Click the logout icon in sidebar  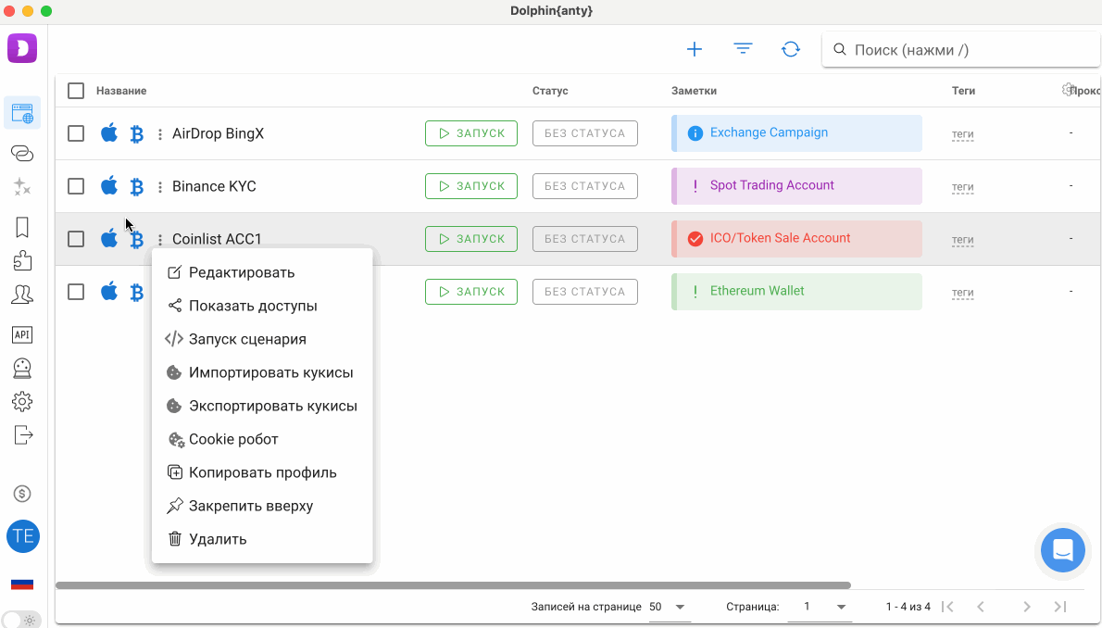tap(22, 434)
